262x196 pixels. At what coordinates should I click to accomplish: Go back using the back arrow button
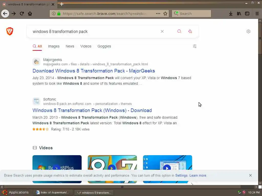[5, 14]
